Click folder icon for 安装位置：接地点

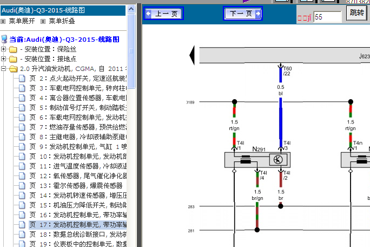point(13,60)
